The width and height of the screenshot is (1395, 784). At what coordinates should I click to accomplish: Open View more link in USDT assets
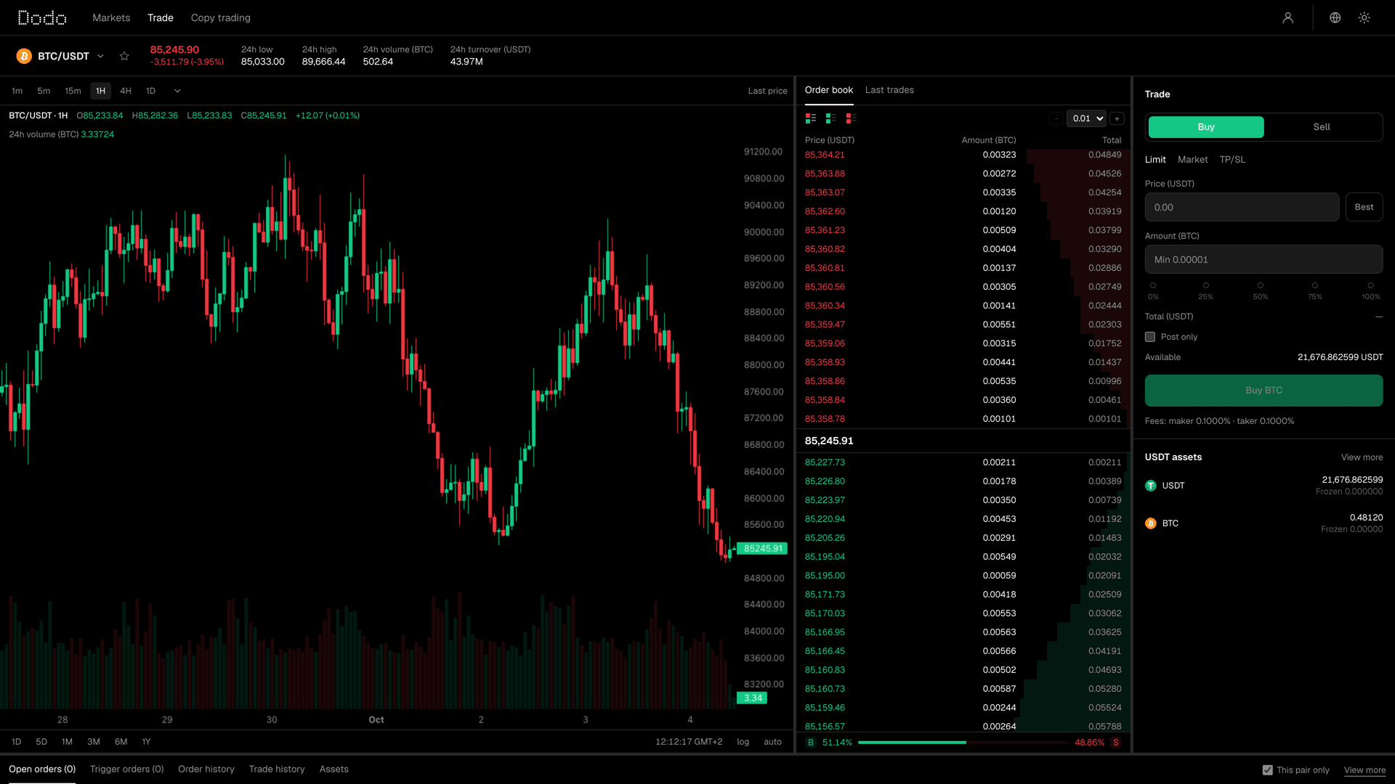pos(1362,457)
